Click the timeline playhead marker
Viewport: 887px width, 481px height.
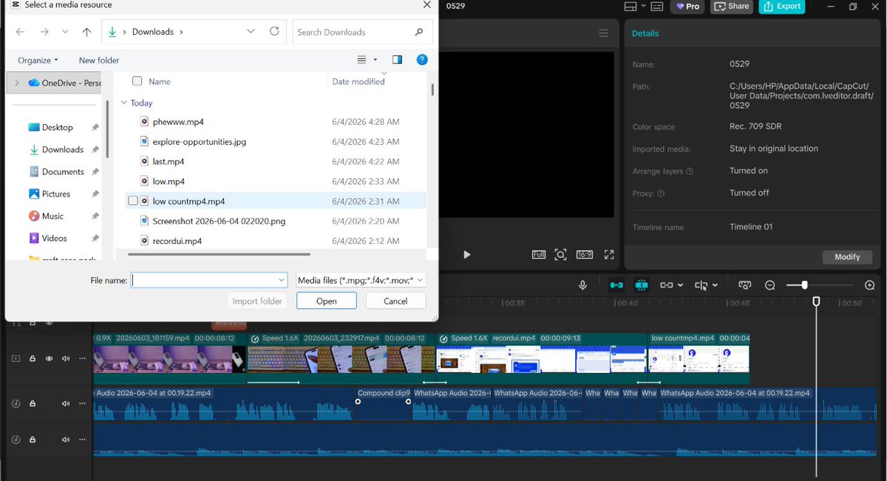click(817, 301)
